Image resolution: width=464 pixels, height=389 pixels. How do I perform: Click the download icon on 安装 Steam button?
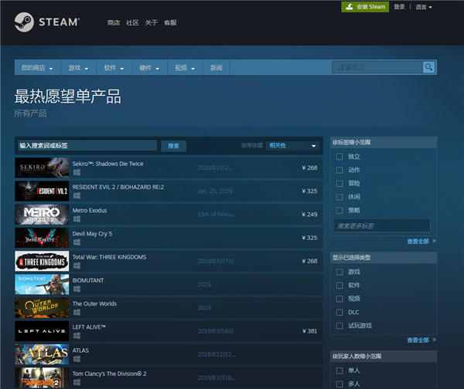click(x=350, y=7)
